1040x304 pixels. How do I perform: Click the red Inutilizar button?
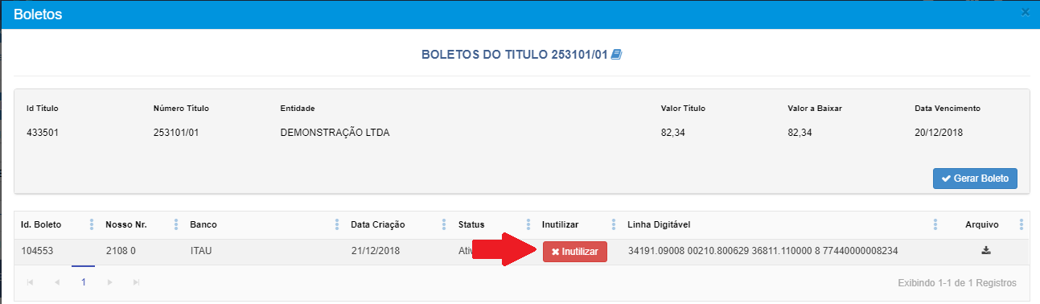tap(575, 252)
